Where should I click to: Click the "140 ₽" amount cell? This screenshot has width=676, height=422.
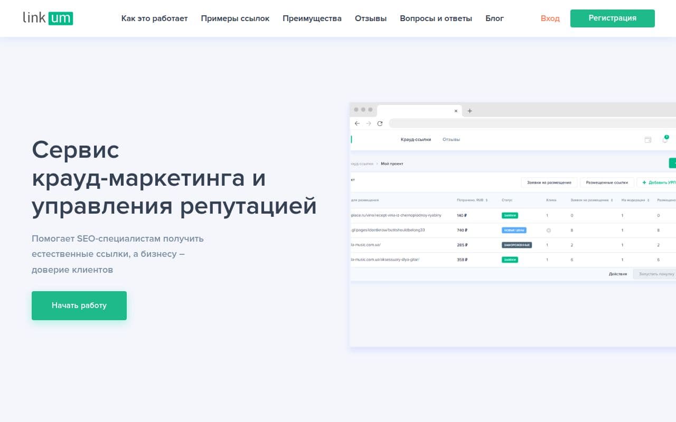462,215
